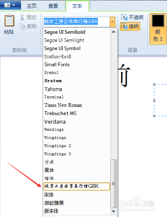Click the 粘贴 paste label
Viewport: 167px width, 217px height.
tap(9, 32)
